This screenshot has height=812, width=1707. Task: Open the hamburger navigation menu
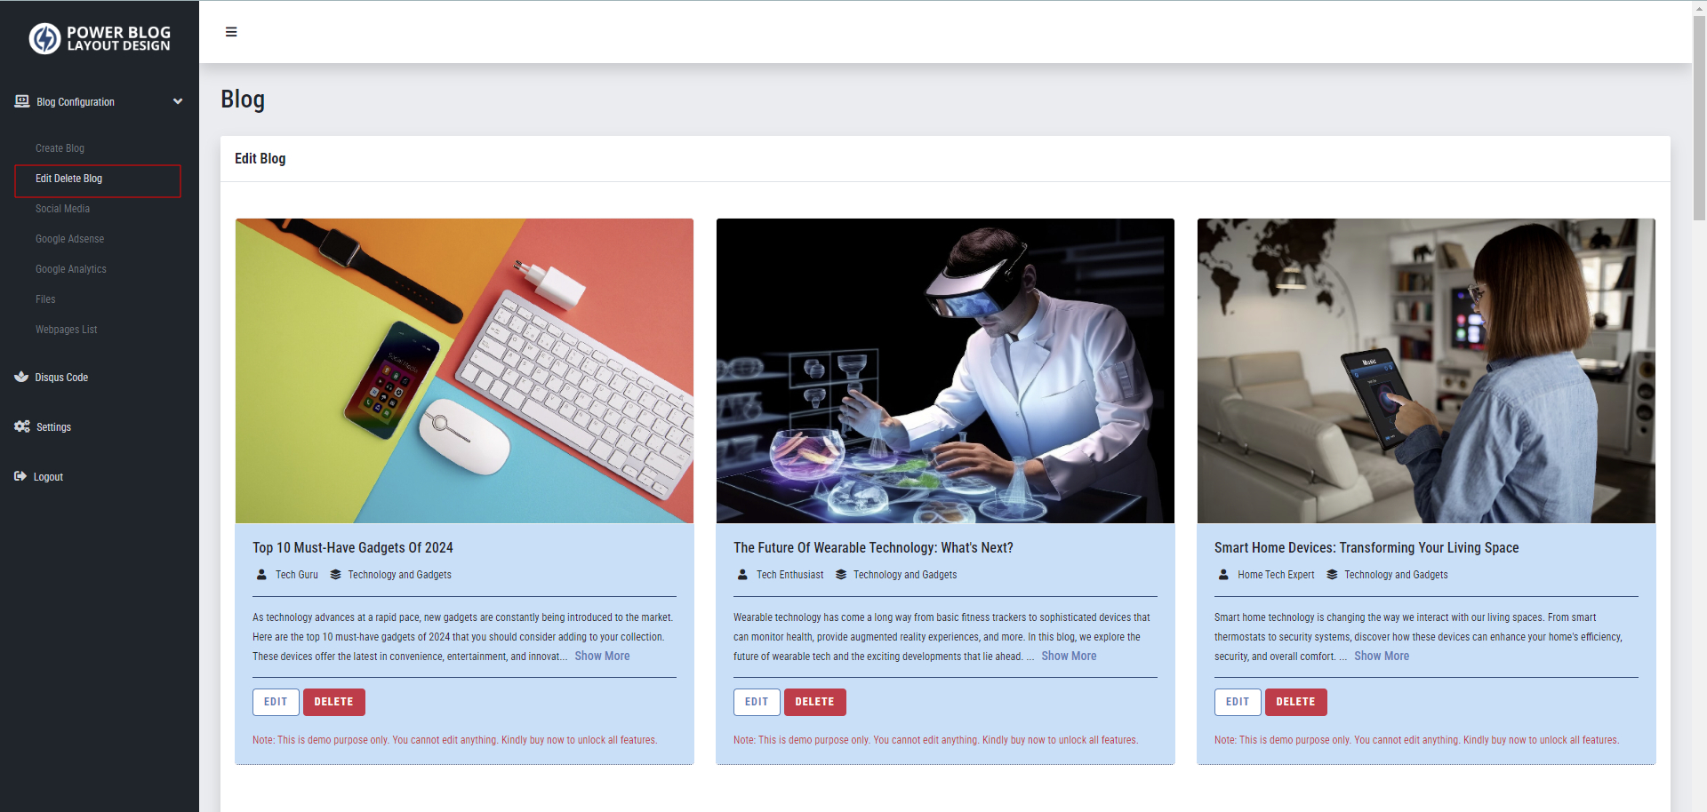[x=231, y=32]
